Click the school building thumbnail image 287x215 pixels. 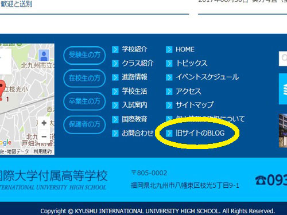click(x=283, y=131)
